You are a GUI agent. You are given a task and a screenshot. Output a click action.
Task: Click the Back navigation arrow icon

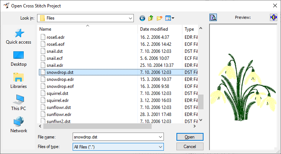point(142,18)
